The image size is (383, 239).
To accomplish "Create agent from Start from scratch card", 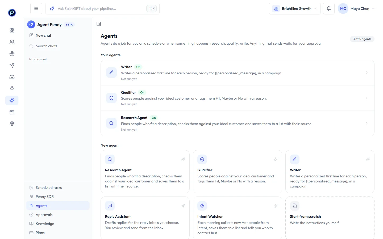I will (330, 218).
